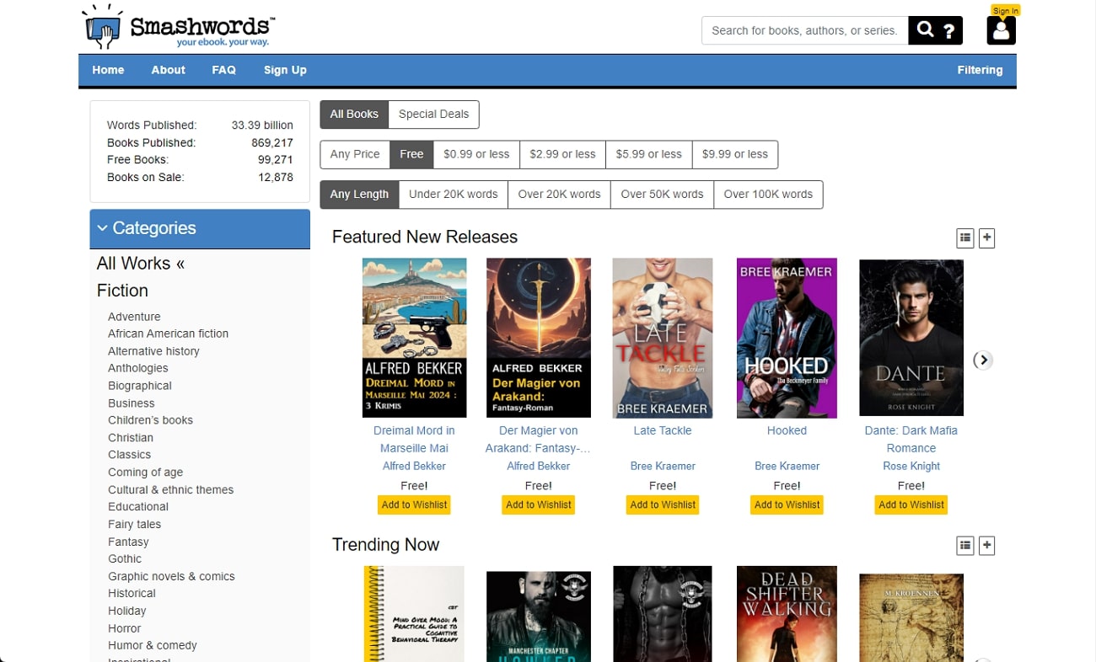
Task: Choose Over 20K words filter
Action: click(559, 195)
